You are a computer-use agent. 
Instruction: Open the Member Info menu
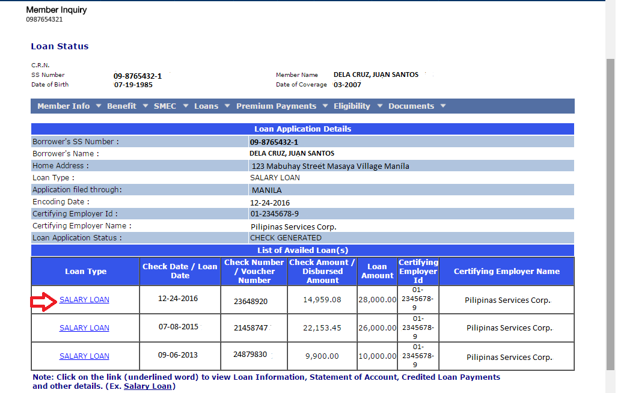coord(64,106)
